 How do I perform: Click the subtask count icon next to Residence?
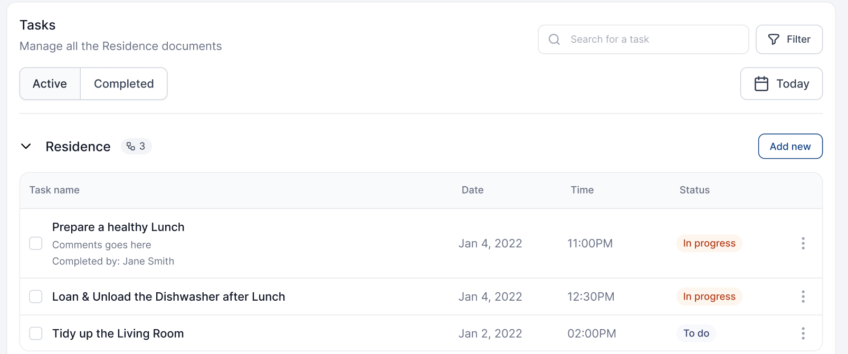131,146
